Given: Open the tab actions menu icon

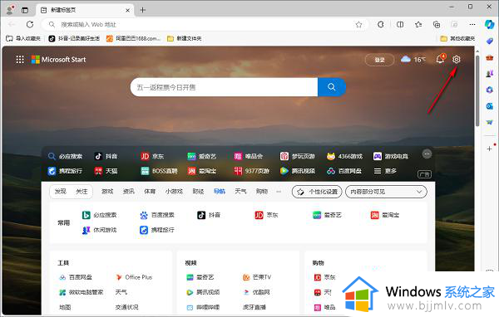Looking at the screenshot, I should (x=25, y=10).
